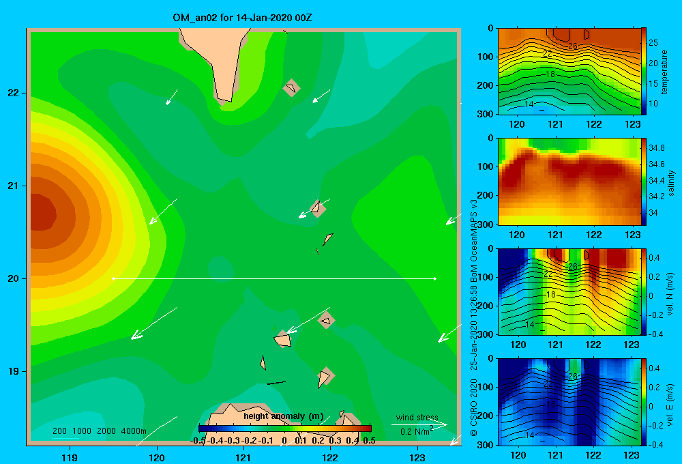This screenshot has width=682, height=464.
Task: Click the "0.2 N/m" wind stress scale value
Action: click(415, 432)
